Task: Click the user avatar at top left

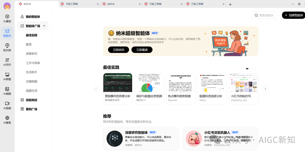Action: click(7, 6)
